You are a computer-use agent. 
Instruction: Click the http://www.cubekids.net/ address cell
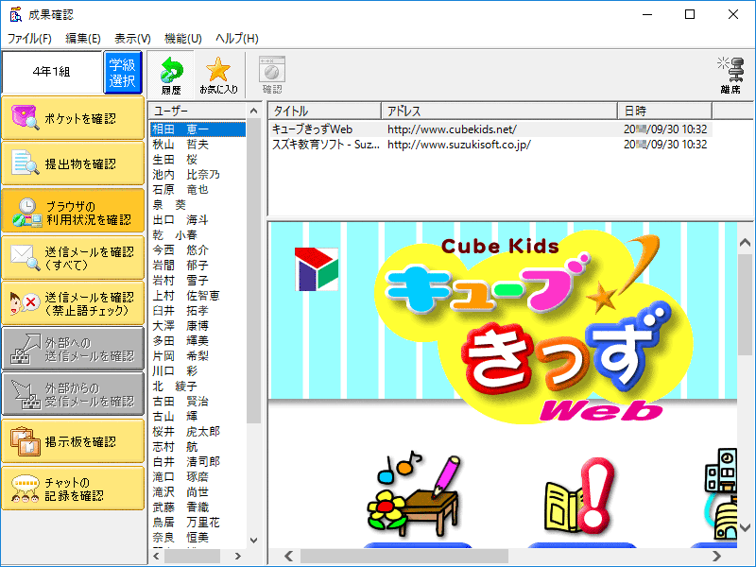(452, 129)
